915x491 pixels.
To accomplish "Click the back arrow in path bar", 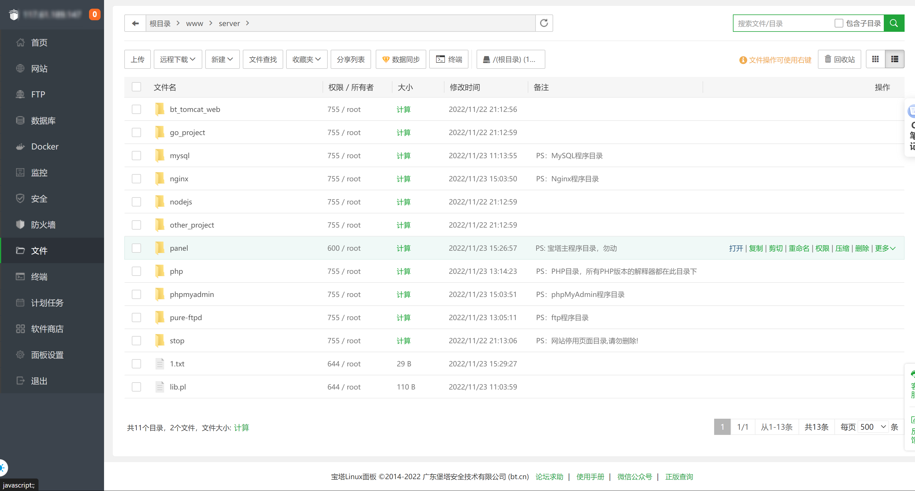I will [x=135, y=23].
